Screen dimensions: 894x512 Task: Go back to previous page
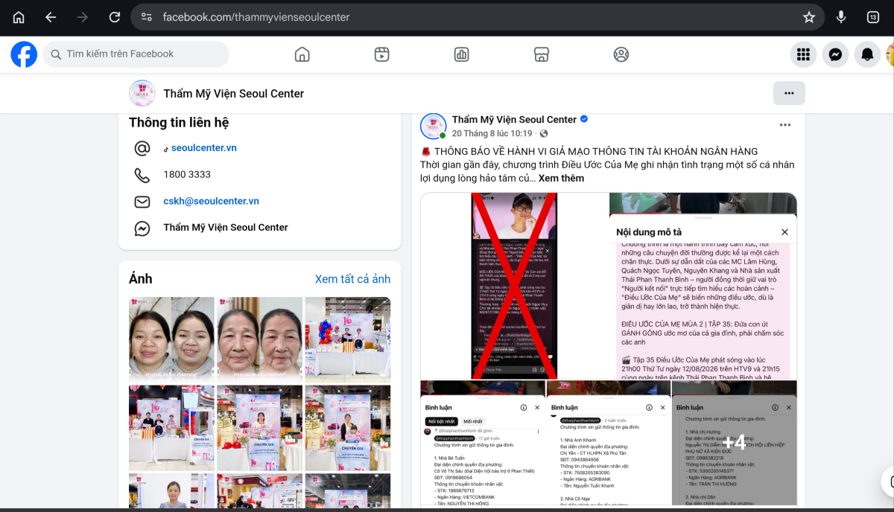click(x=51, y=17)
